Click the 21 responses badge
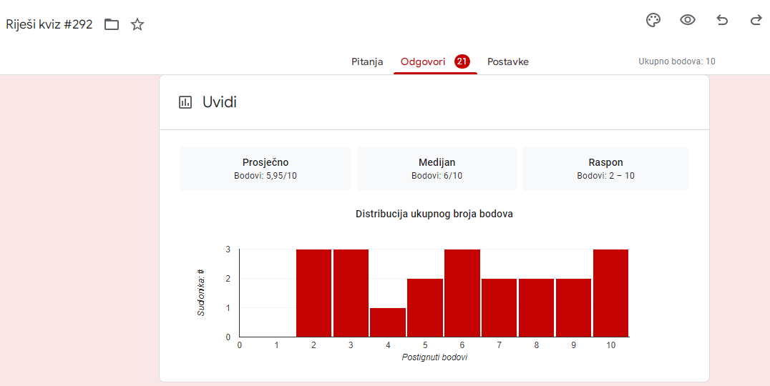The height and width of the screenshot is (386, 770). point(462,61)
